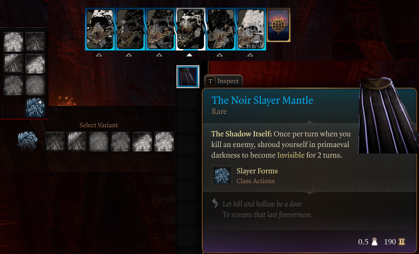Click Slayer Forms Class Actions icon in tooltip

[x=222, y=175]
